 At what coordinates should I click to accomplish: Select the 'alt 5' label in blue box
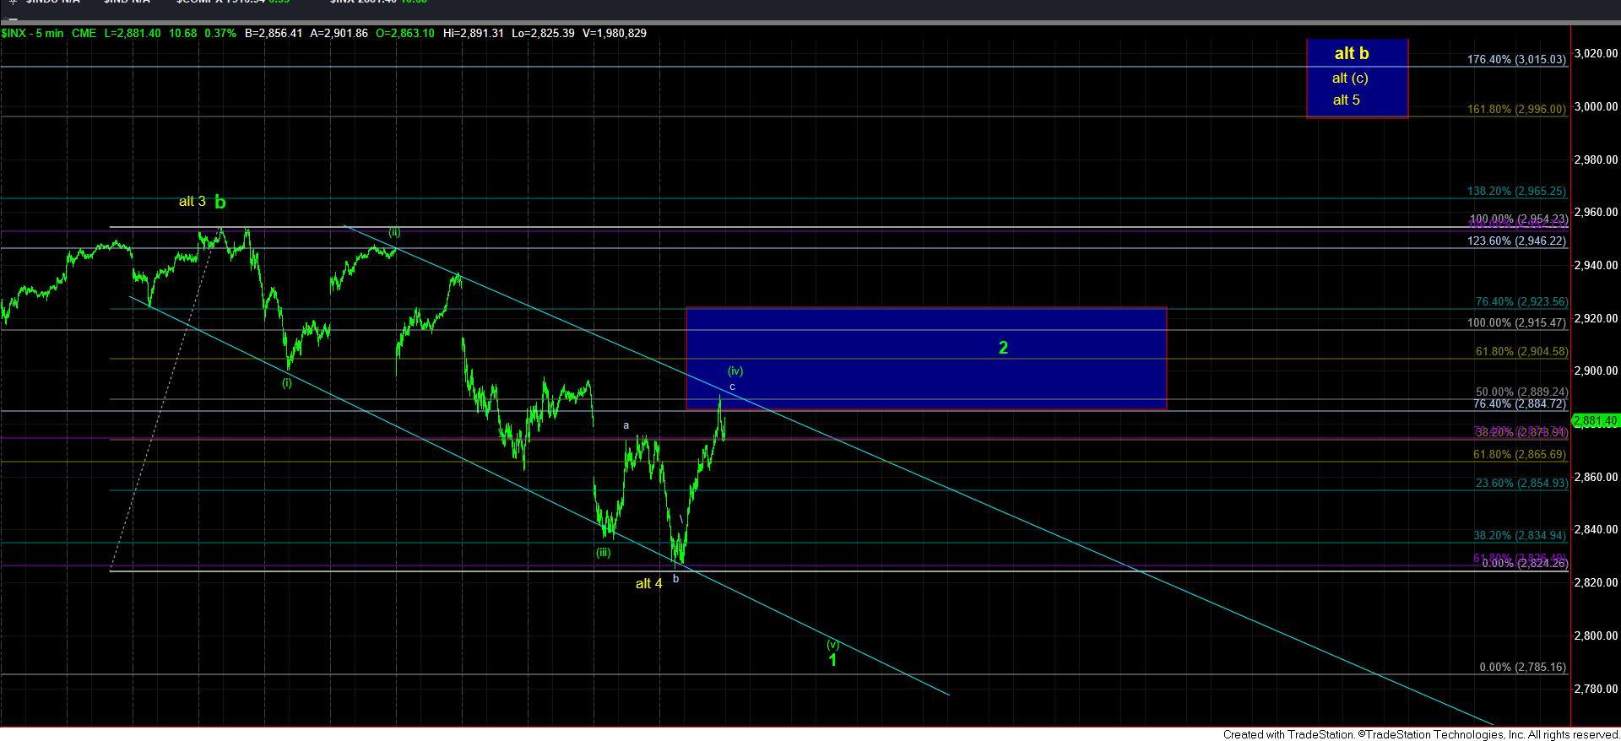pyautogui.click(x=1346, y=100)
